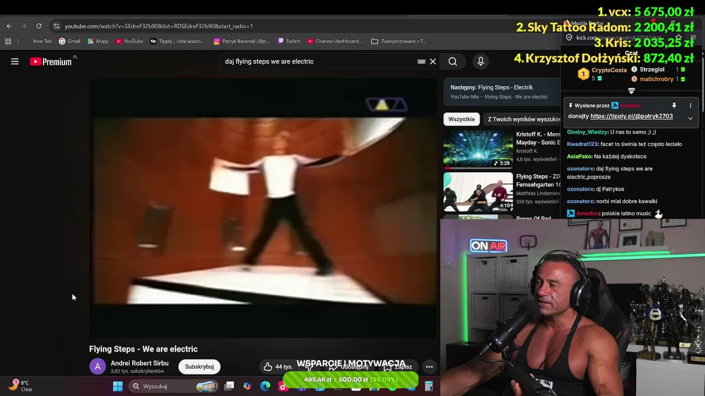This screenshot has height=396, width=705.
Task: Open TikTok from the taskbar
Action: [x=283, y=386]
